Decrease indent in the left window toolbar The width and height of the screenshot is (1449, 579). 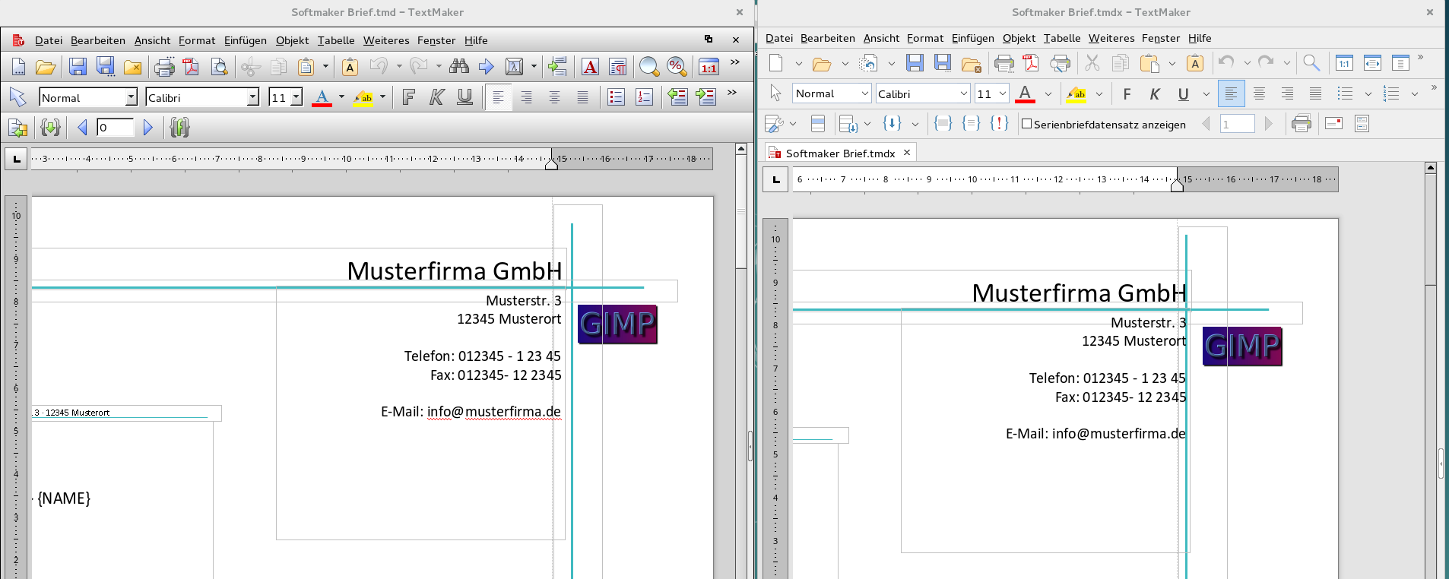[677, 97]
